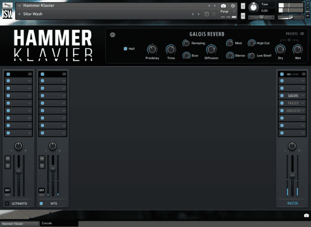Click the ISW logo
This screenshot has height=227, width=311.
tap(7, 13)
